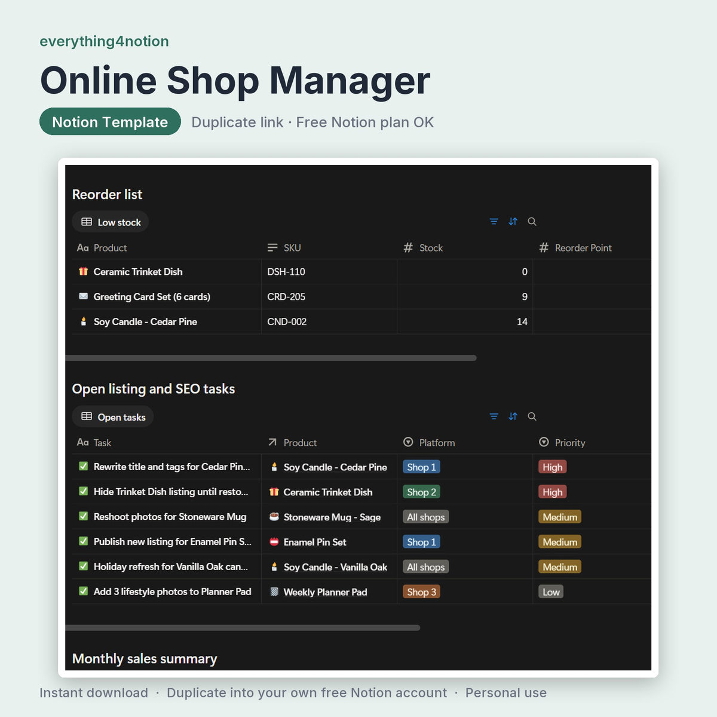This screenshot has height=717, width=717.
Task: Toggle checkbox for Hide Trinket Dish listing task
Action: point(83,491)
